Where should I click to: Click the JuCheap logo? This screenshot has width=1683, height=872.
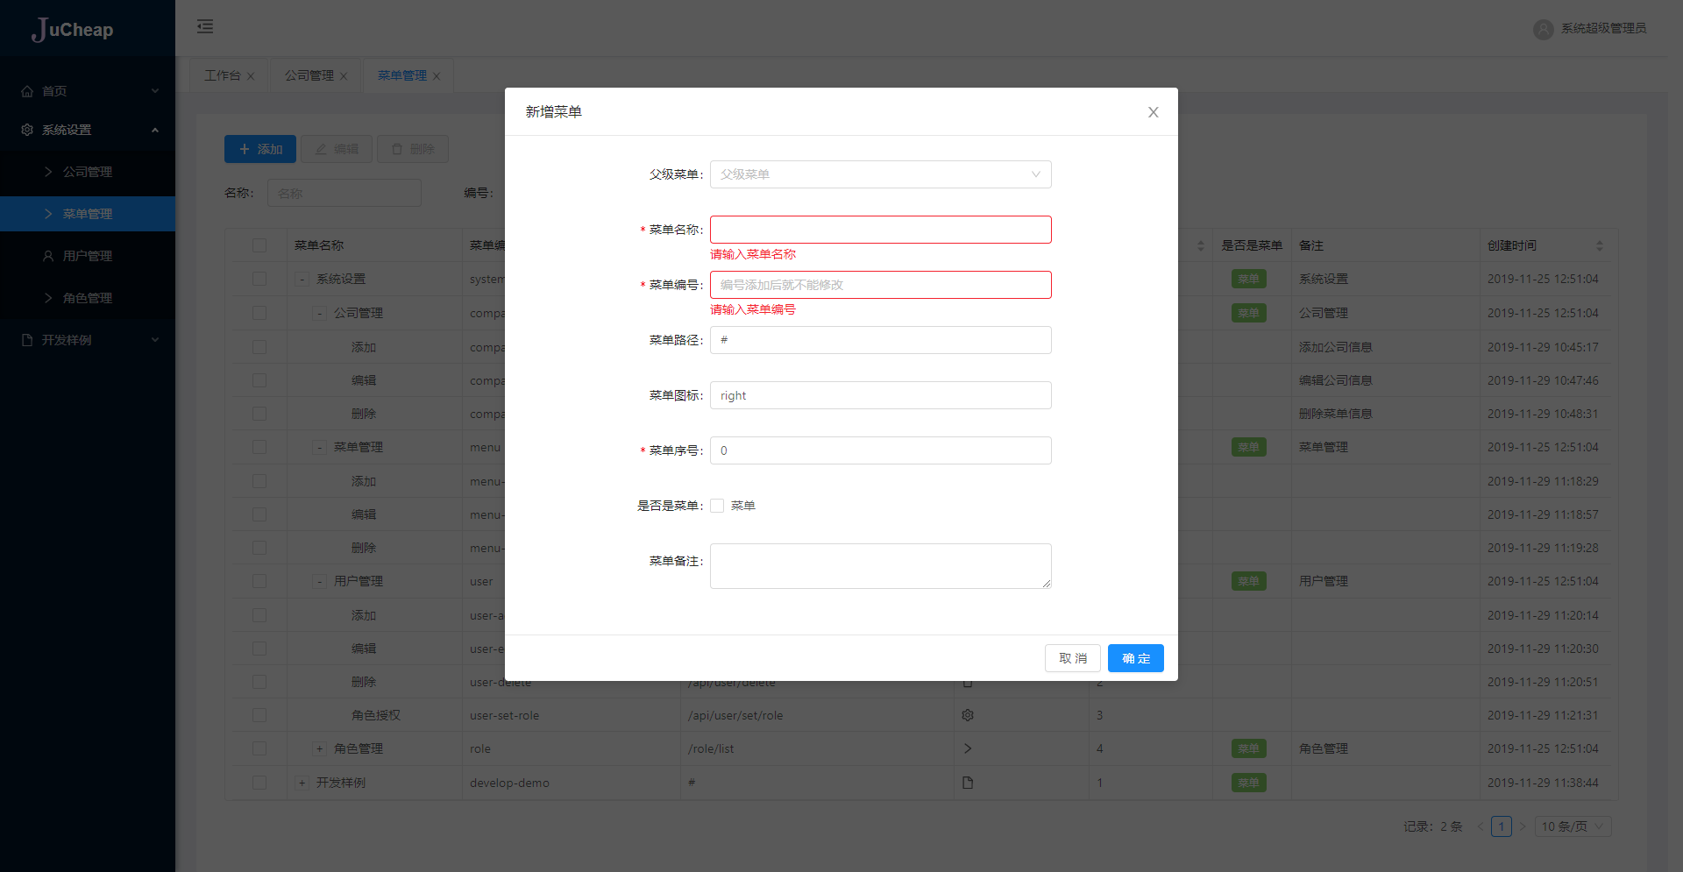click(x=74, y=29)
